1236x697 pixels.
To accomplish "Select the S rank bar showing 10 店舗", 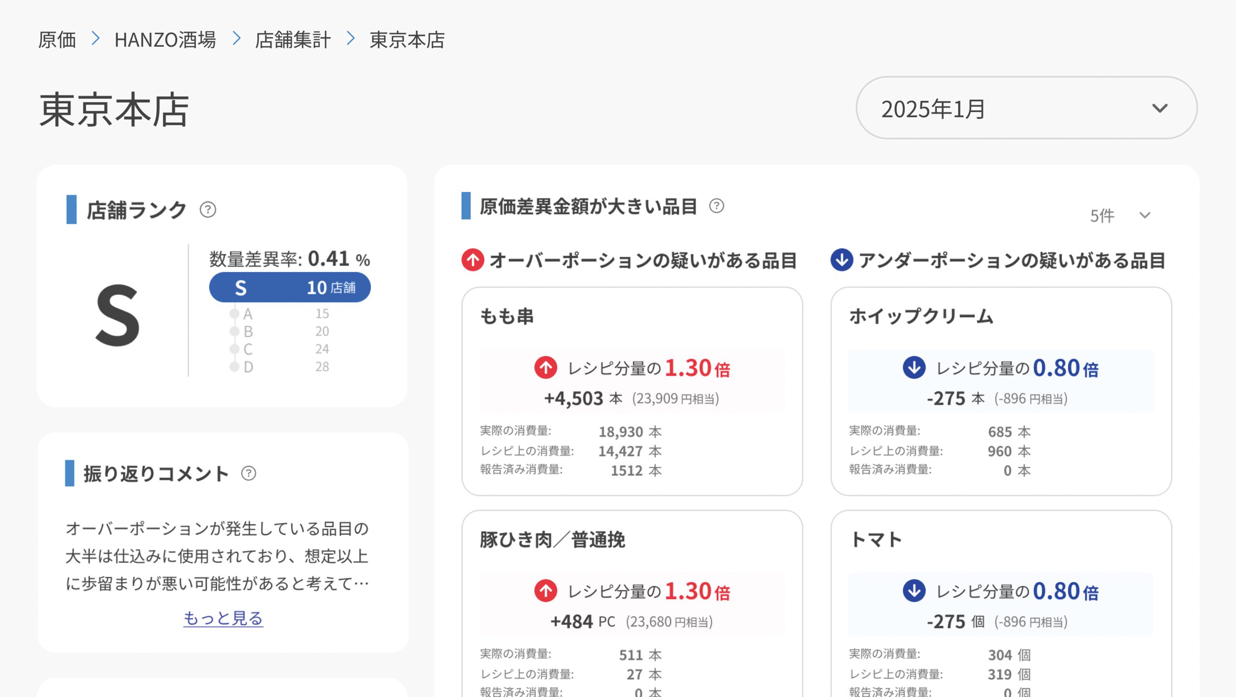I will coord(290,288).
